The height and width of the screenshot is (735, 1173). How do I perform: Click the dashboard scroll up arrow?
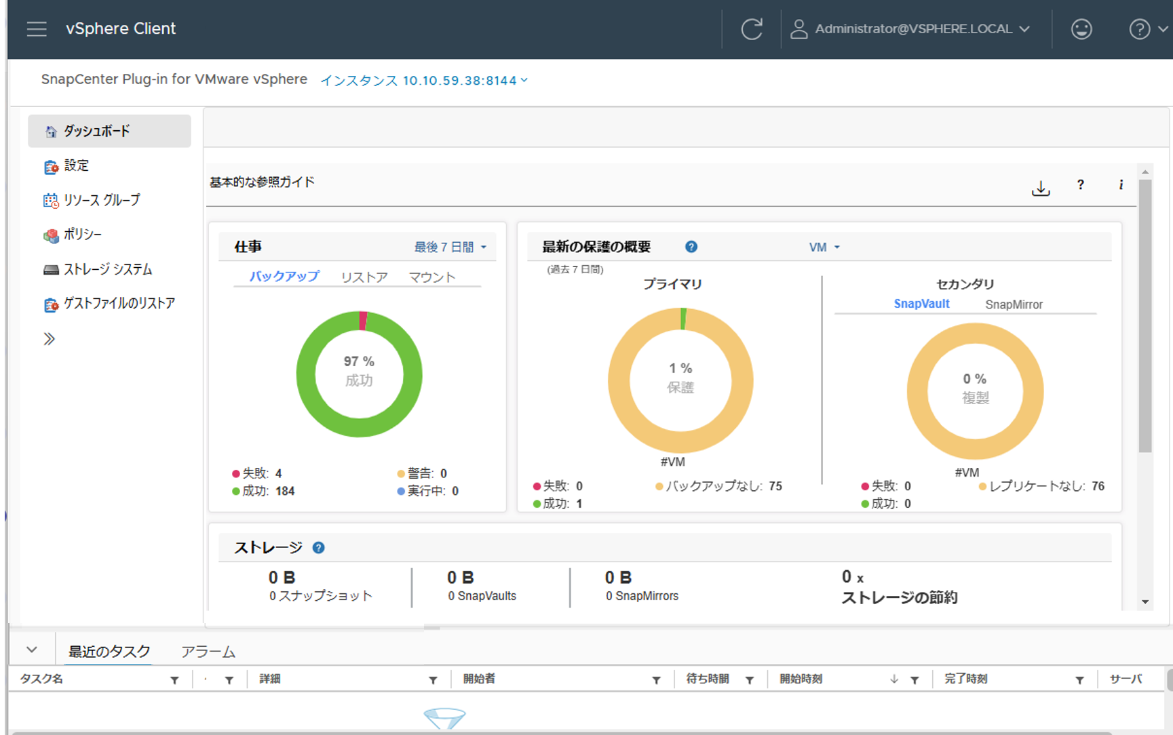(x=1145, y=172)
